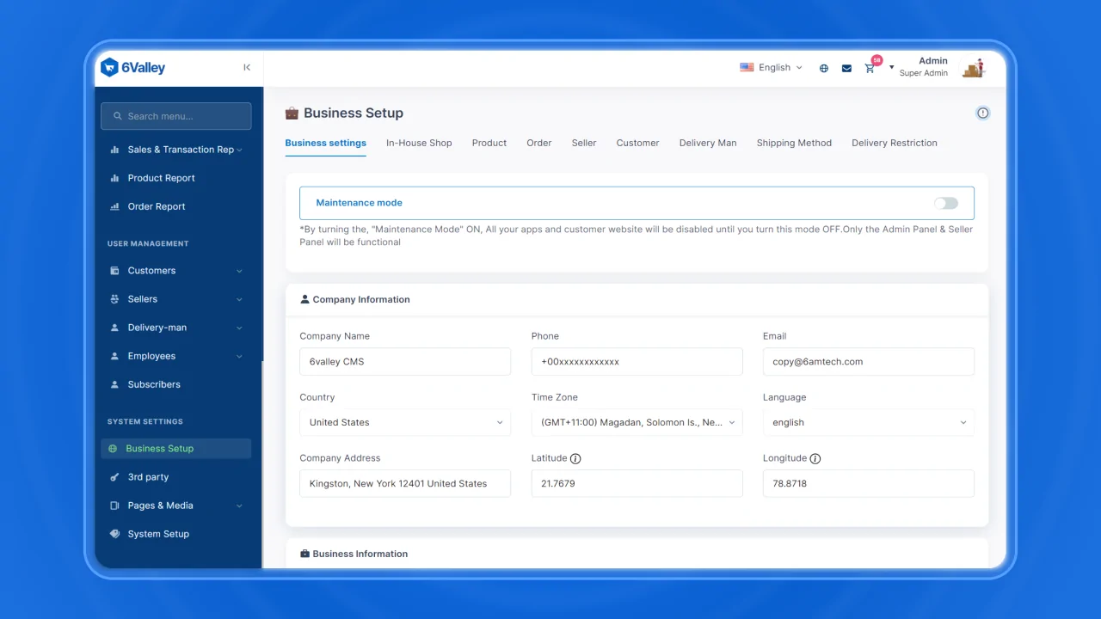This screenshot has height=619, width=1101.
Task: Toggle Maintenance mode switch
Action: (x=945, y=203)
